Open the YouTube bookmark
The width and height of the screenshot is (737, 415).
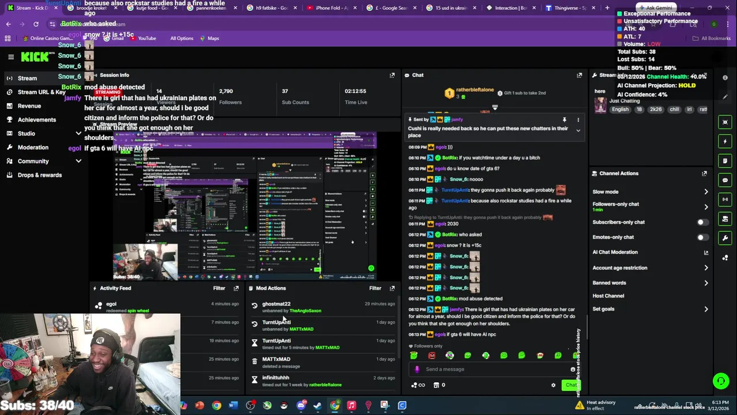pyautogui.click(x=142, y=39)
